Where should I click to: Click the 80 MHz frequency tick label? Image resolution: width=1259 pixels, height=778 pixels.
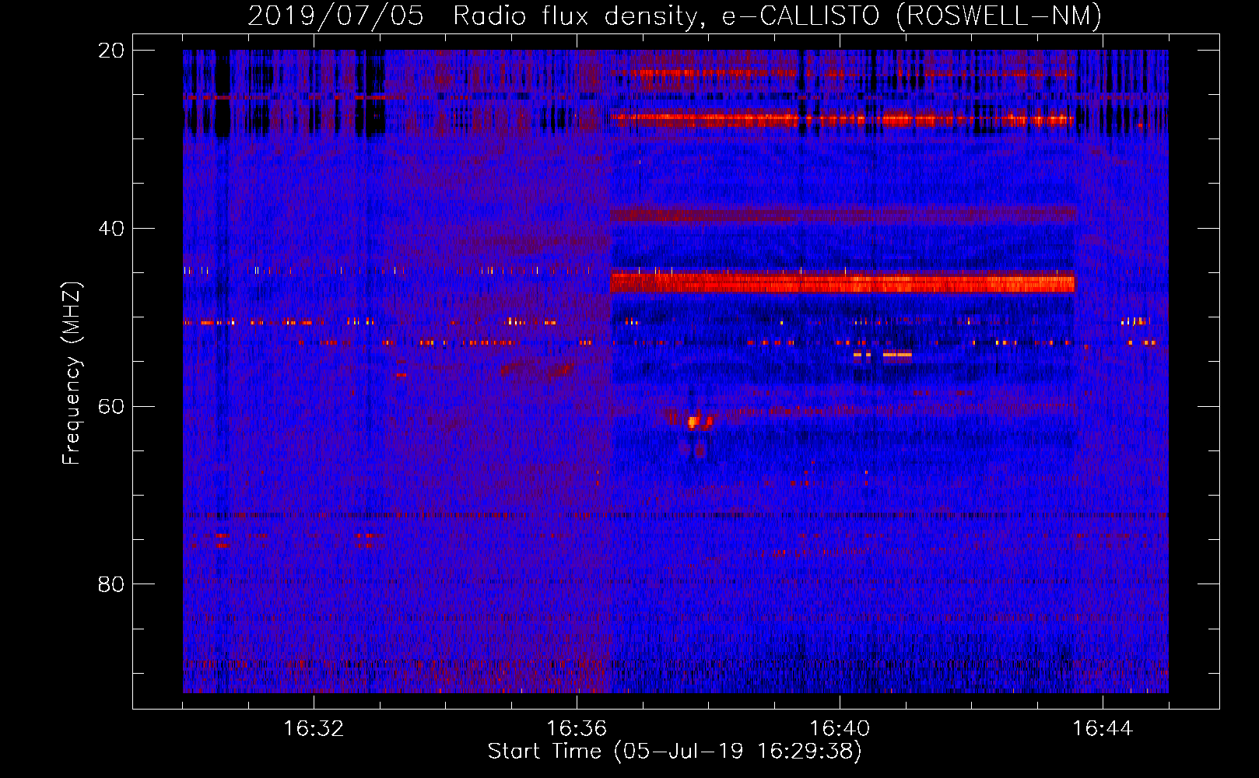[x=111, y=584]
